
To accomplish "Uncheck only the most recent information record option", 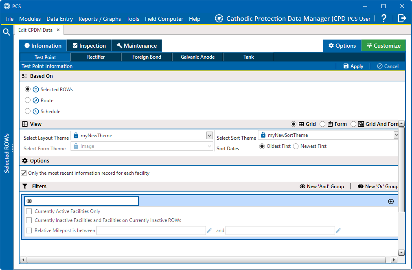I will pos(24,173).
